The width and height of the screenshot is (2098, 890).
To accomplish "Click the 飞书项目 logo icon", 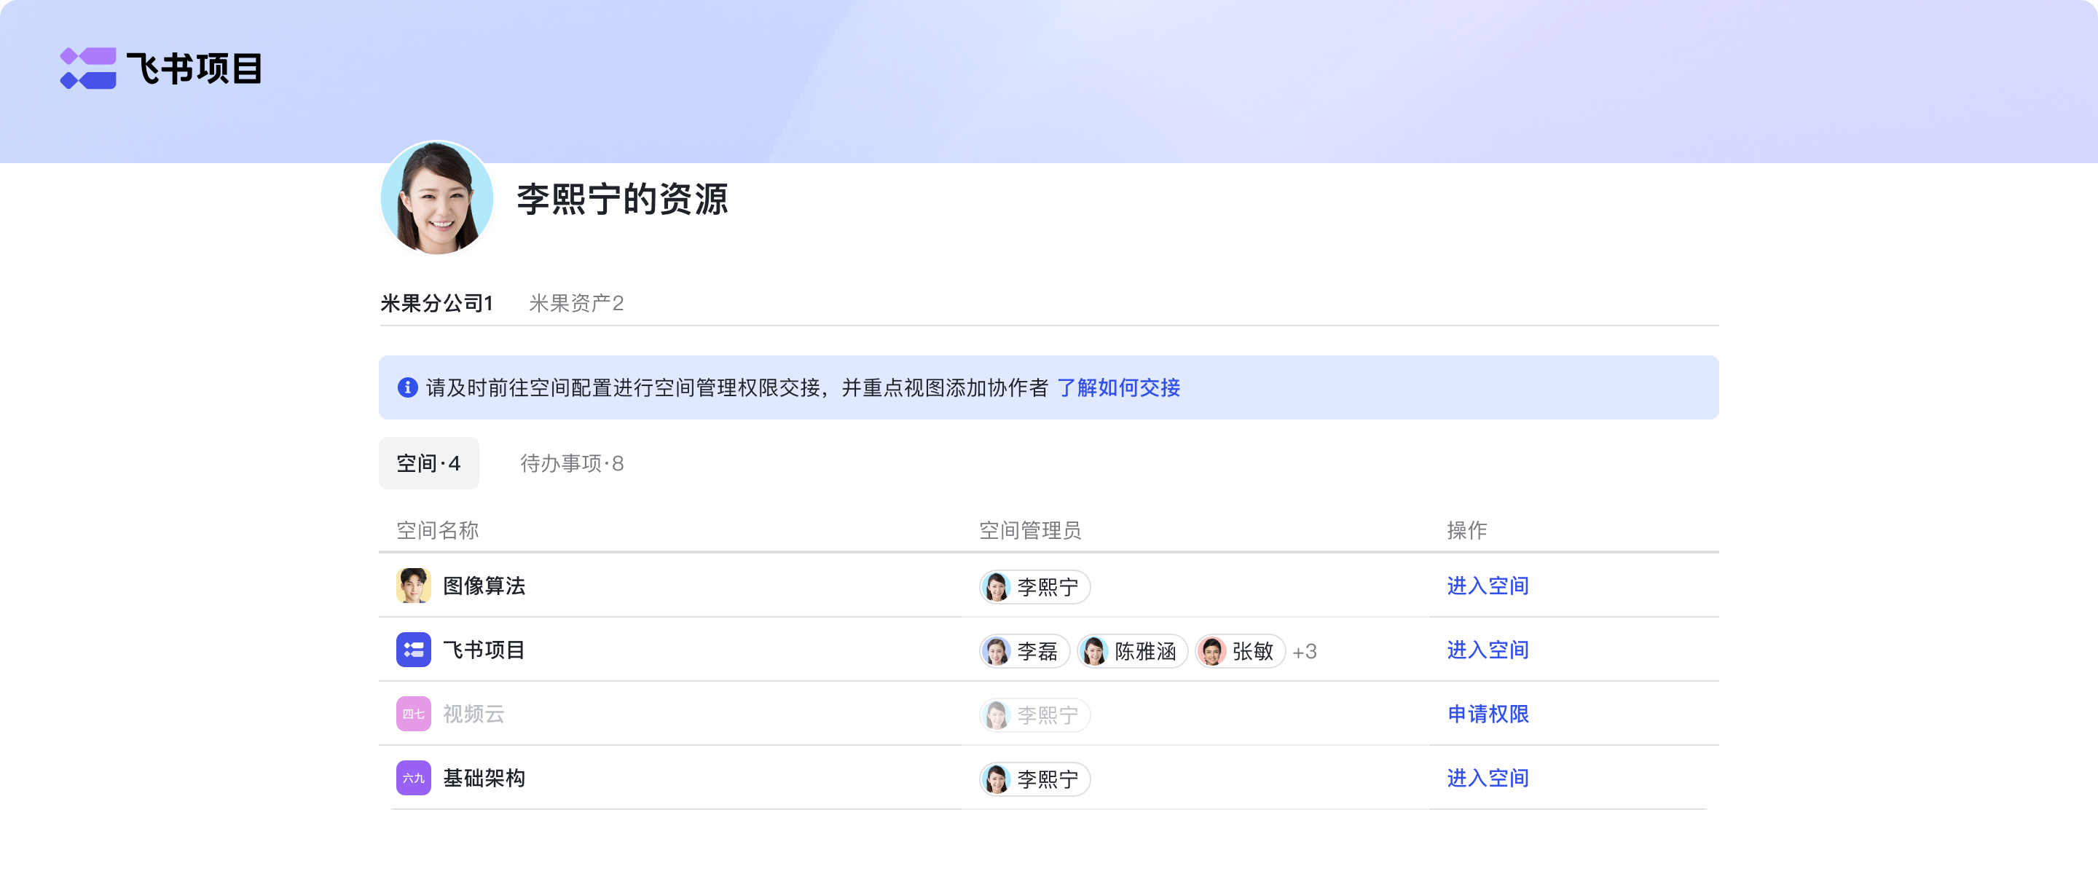I will (x=88, y=68).
